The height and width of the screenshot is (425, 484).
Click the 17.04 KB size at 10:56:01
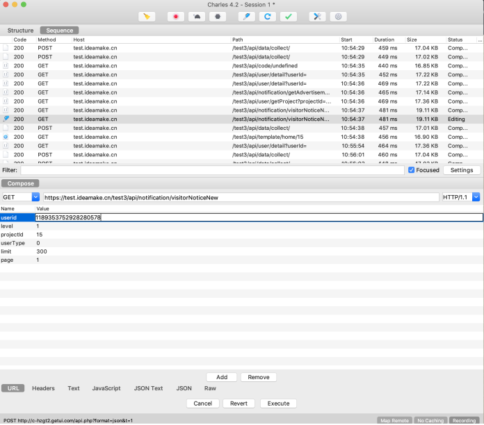point(426,155)
